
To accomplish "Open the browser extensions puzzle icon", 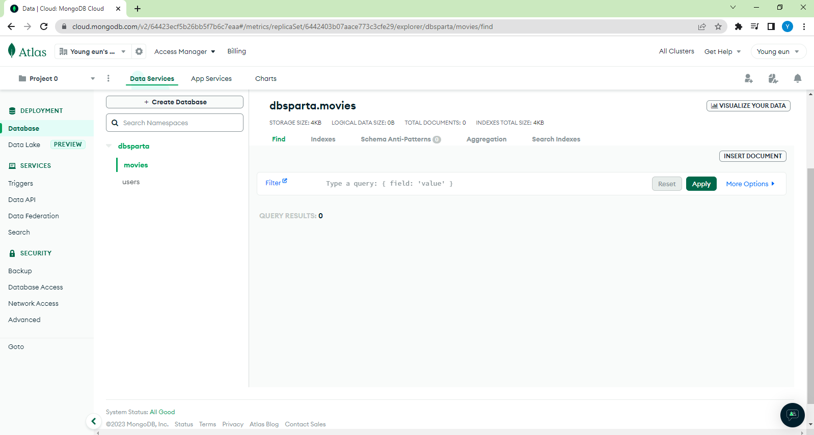I will (x=739, y=26).
